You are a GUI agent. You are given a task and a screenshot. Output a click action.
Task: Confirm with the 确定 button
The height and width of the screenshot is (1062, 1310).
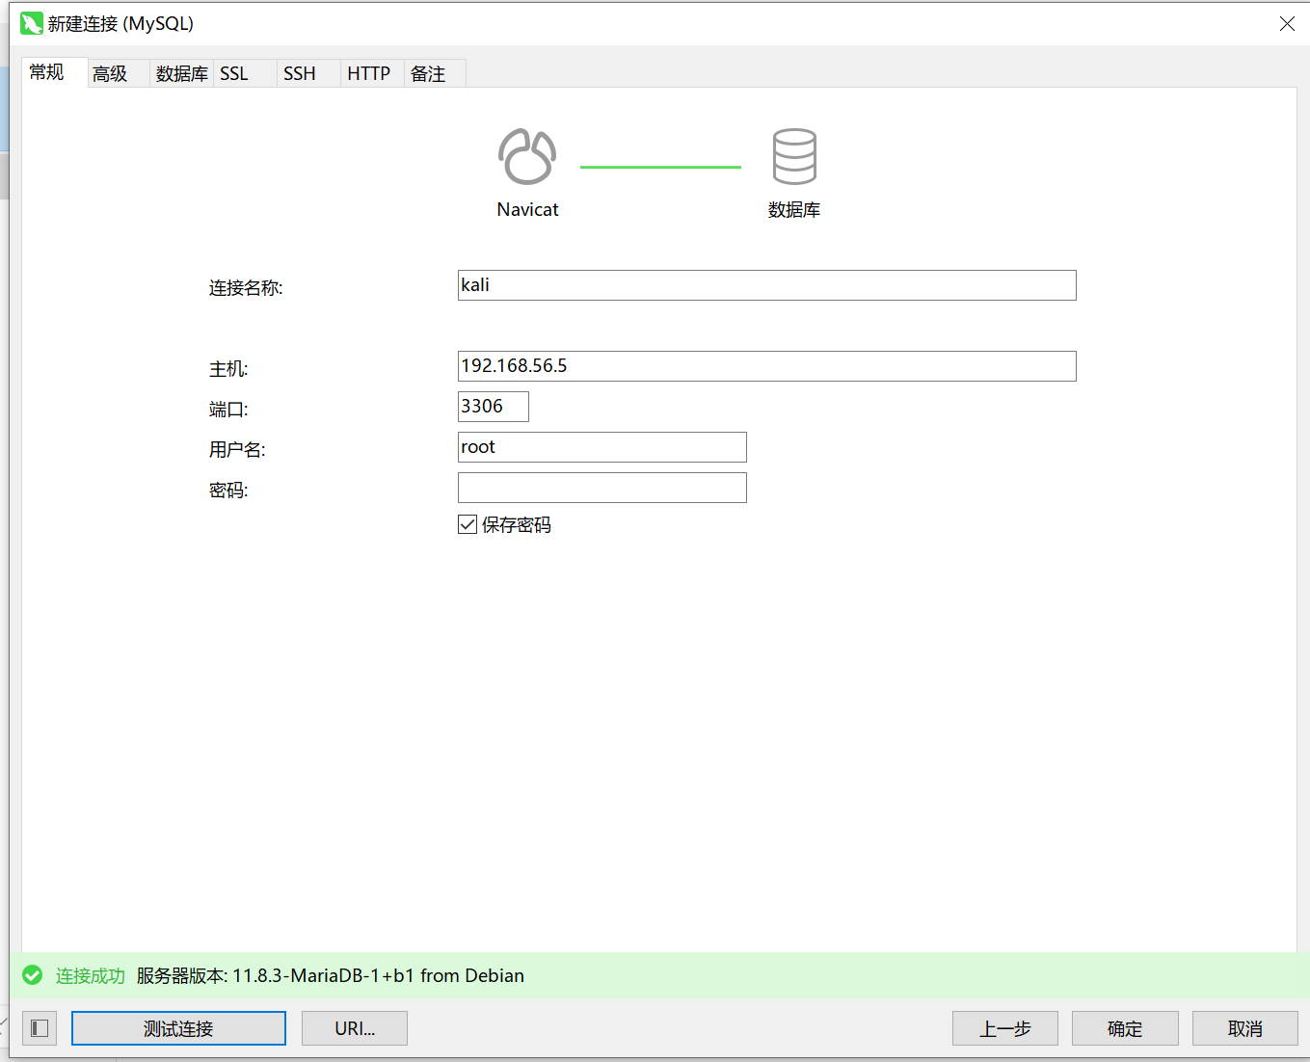[1125, 1028]
